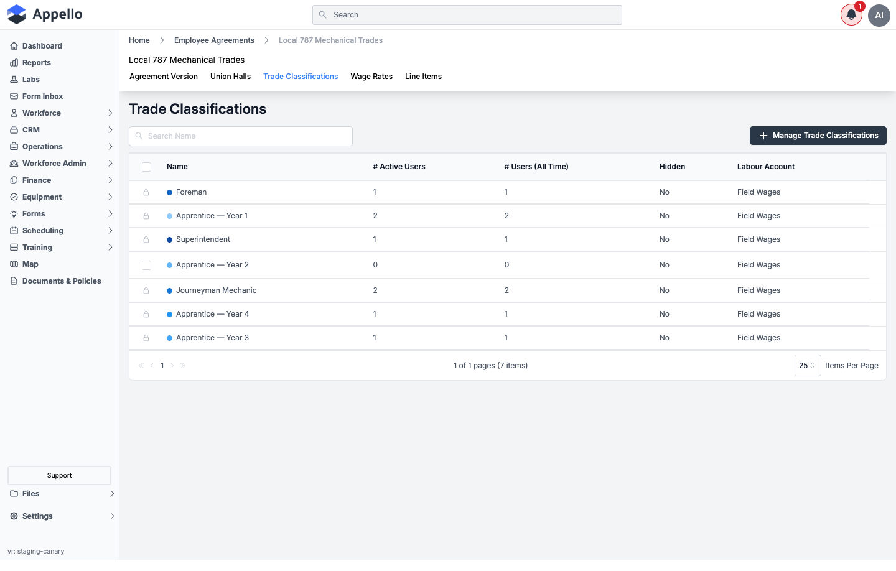Go to the next page arrow
This screenshot has width=896, height=571.
(172, 366)
